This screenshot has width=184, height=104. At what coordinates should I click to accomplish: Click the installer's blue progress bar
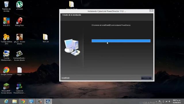click(121, 41)
